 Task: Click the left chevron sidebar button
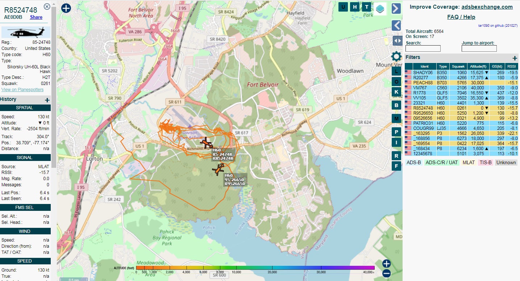(x=396, y=25)
